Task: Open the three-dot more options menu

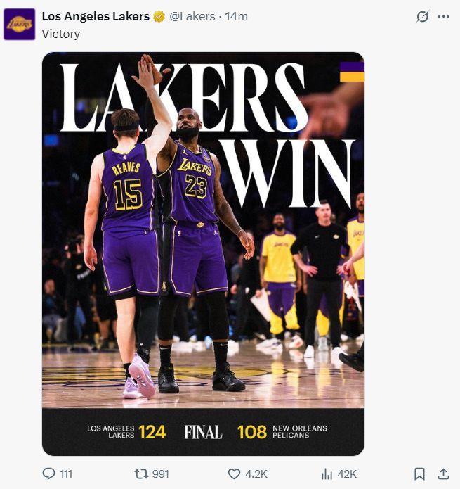Action: [x=443, y=16]
